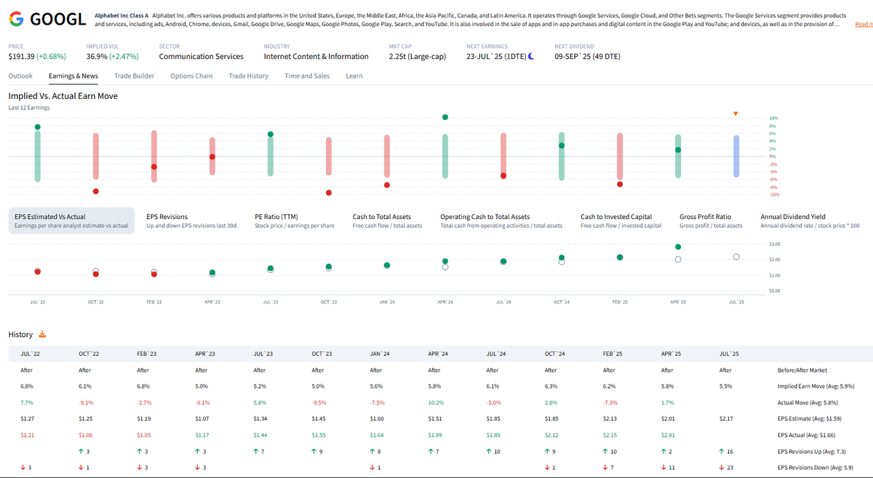Click the Implied Vs. Actual Earn Move heading
Viewport: 873px width, 478px height.
63,96
